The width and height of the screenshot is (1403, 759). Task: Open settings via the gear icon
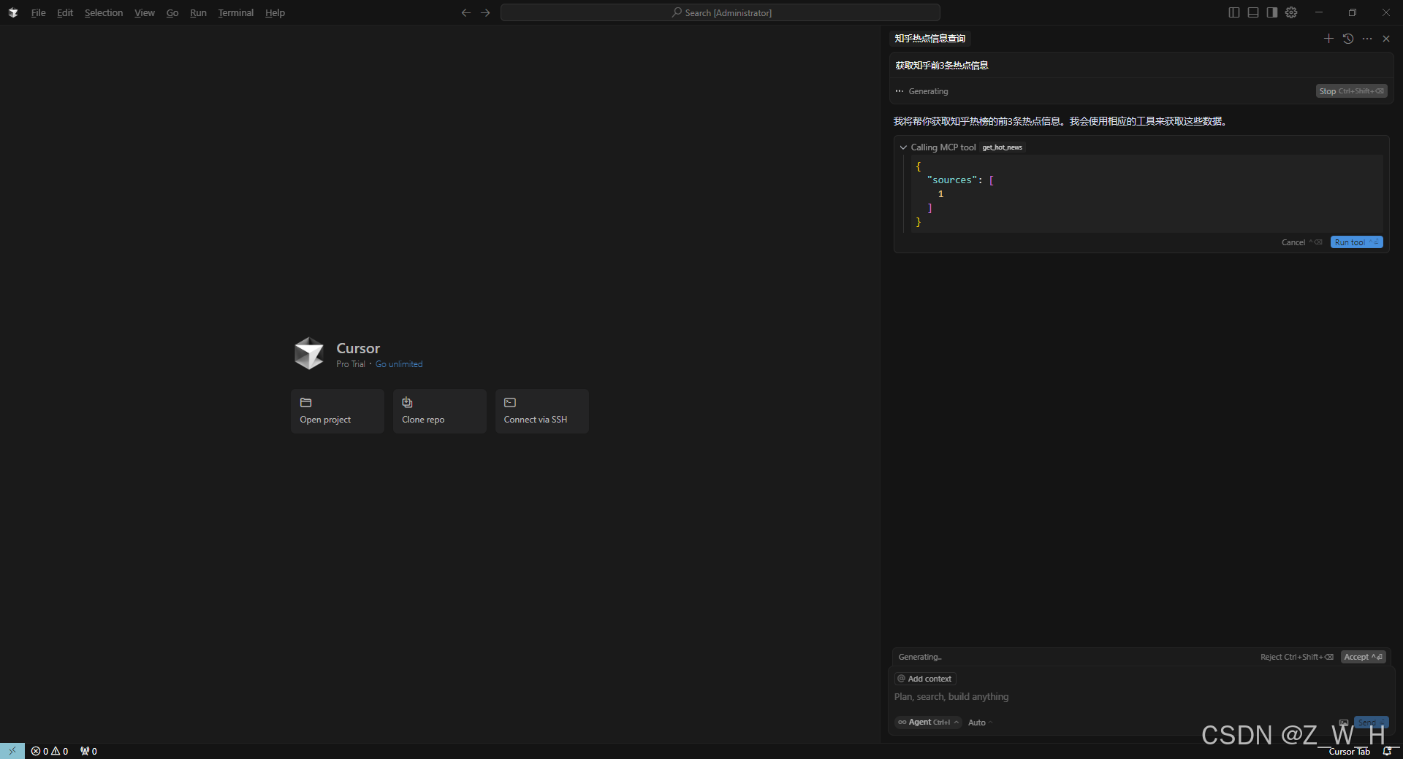[1291, 12]
